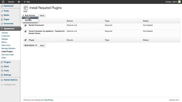Viewport: 182px width, 102px height.
Task: Click the Plugin column label in the footer
Action: (32, 40)
